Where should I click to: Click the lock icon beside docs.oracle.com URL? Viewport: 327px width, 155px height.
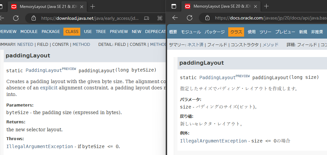207,18
